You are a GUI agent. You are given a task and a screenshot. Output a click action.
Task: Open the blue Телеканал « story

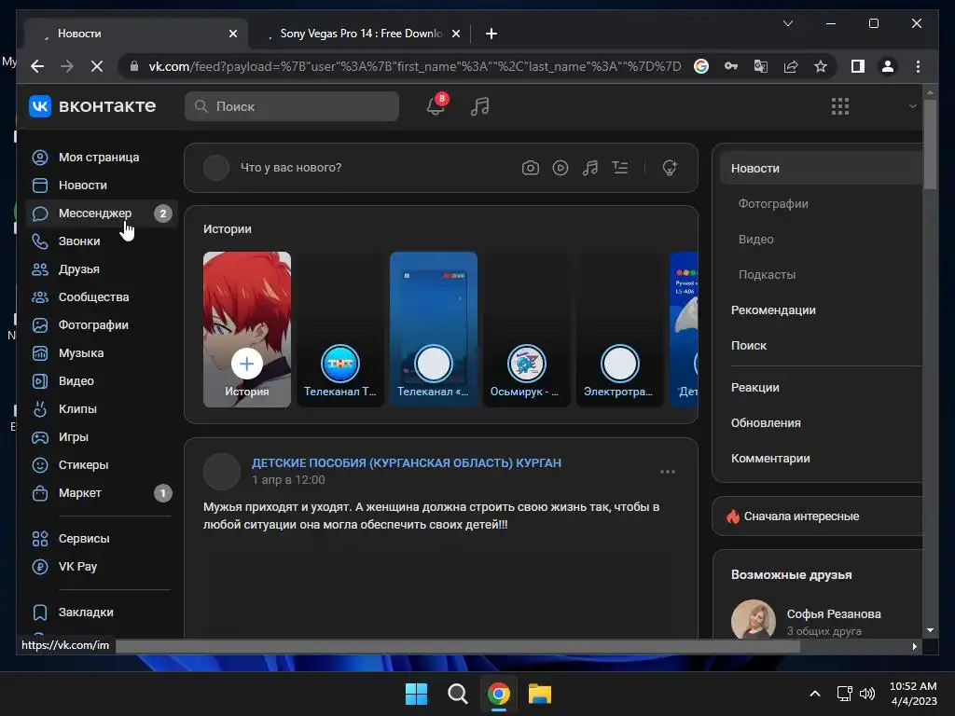point(433,329)
